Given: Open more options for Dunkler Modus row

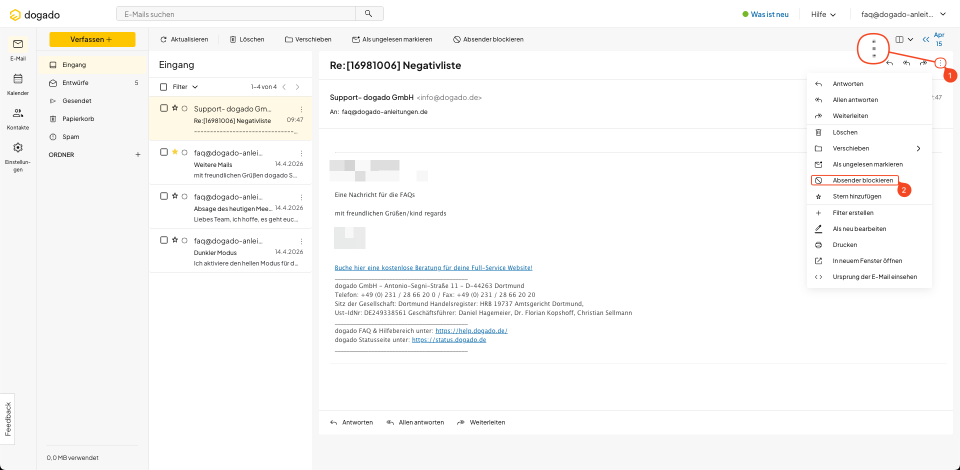Looking at the screenshot, I should (301, 241).
